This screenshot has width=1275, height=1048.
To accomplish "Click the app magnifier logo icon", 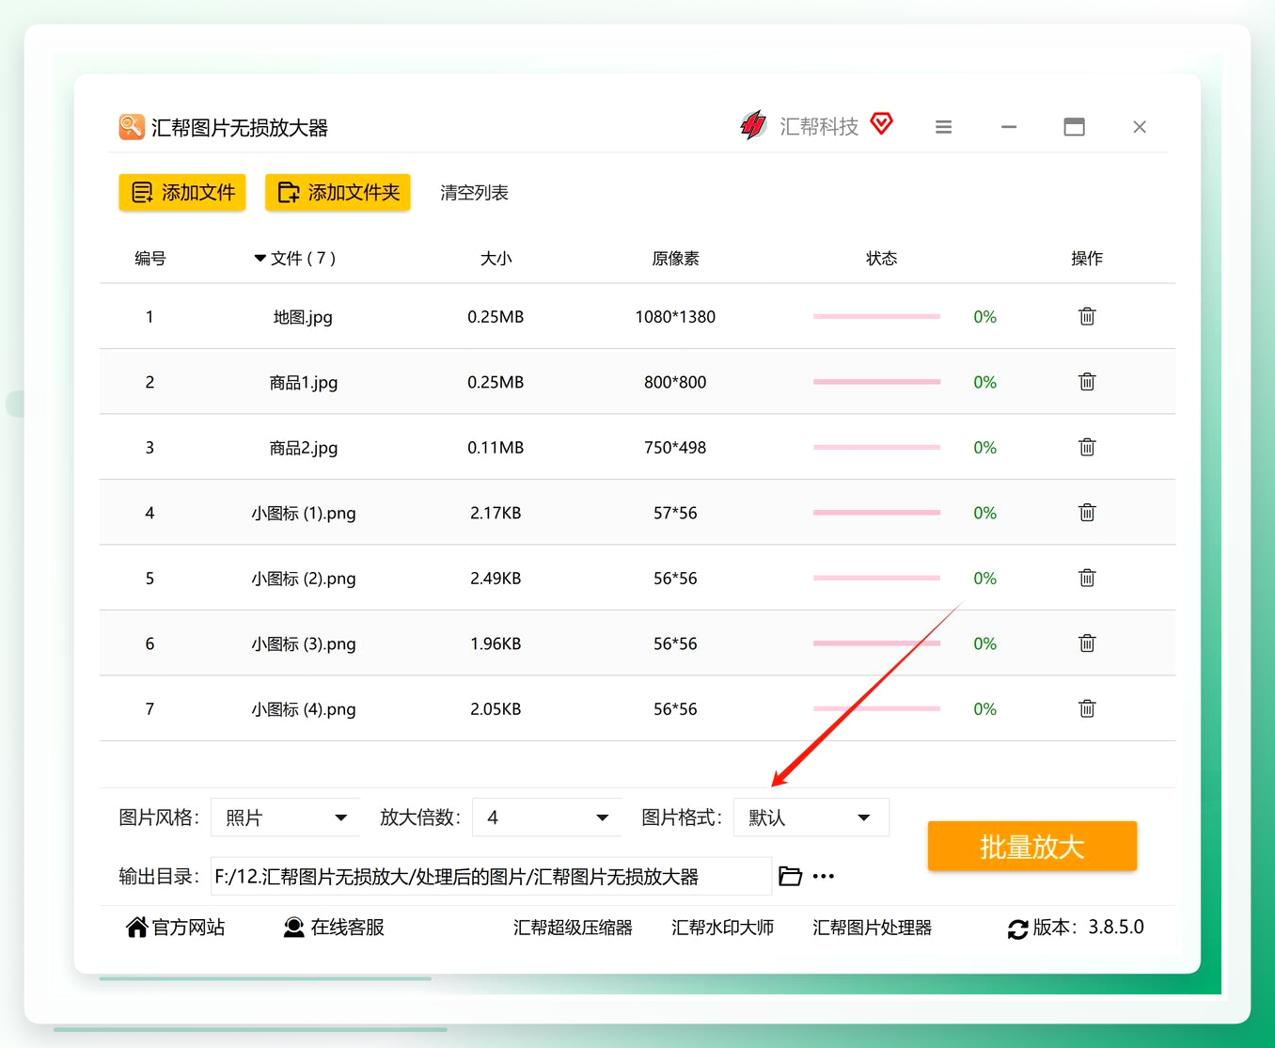I will [x=132, y=127].
